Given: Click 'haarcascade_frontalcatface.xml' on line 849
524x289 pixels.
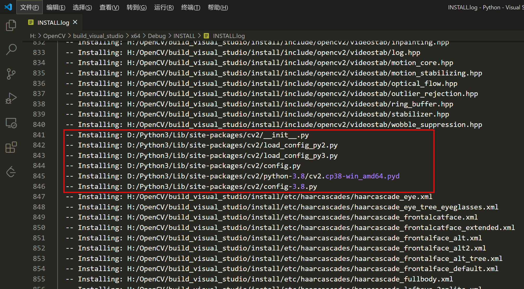Looking at the screenshot, I should pyautogui.click(x=416, y=217).
